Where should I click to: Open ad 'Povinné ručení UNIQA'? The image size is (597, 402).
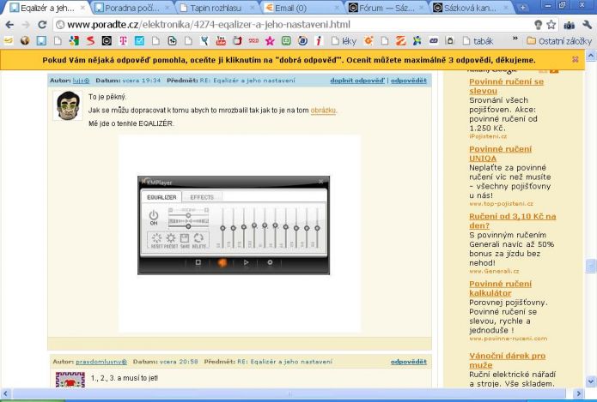(500, 153)
